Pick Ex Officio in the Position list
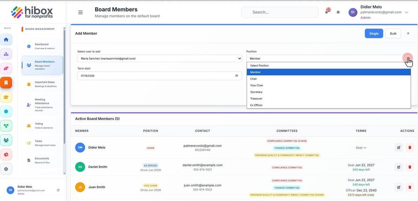 (328, 105)
